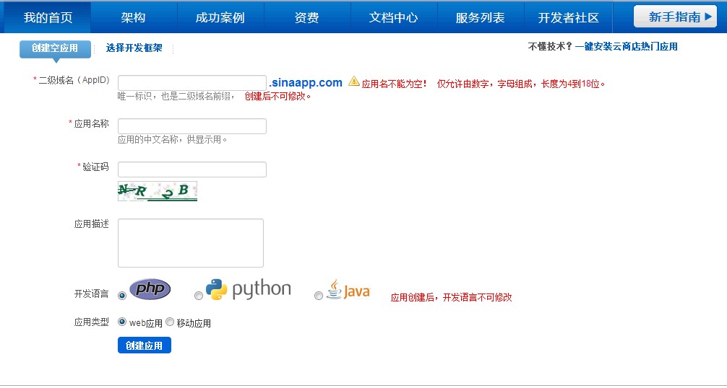The height and width of the screenshot is (388, 727).
Task: Select the 创建空应用 tab
Action: pos(55,48)
